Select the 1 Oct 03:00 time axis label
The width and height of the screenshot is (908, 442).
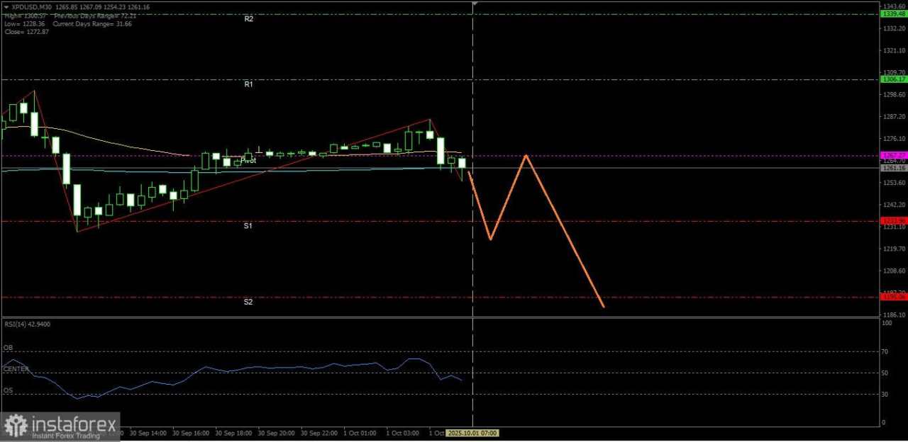tap(402, 433)
